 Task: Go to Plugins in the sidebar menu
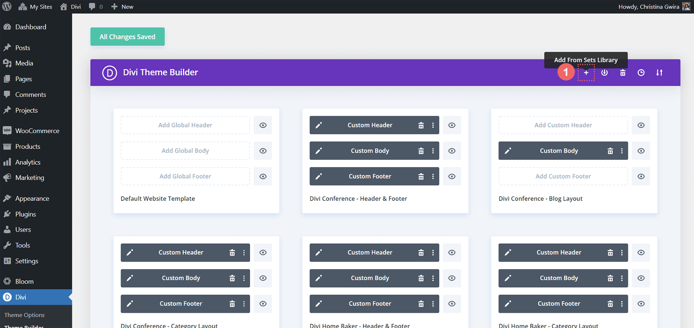point(25,214)
